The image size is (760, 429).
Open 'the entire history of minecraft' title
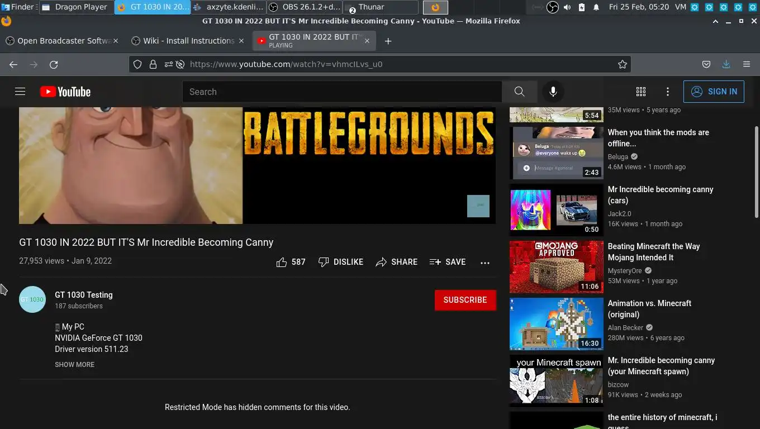[662, 422]
